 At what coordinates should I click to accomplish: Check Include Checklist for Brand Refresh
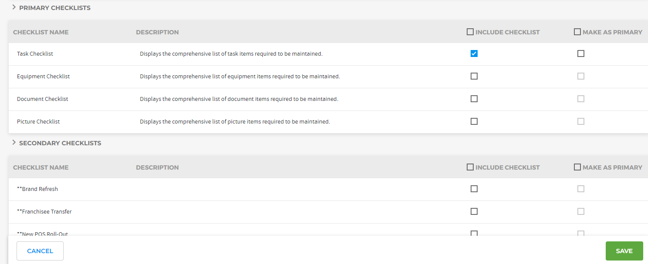(x=474, y=189)
